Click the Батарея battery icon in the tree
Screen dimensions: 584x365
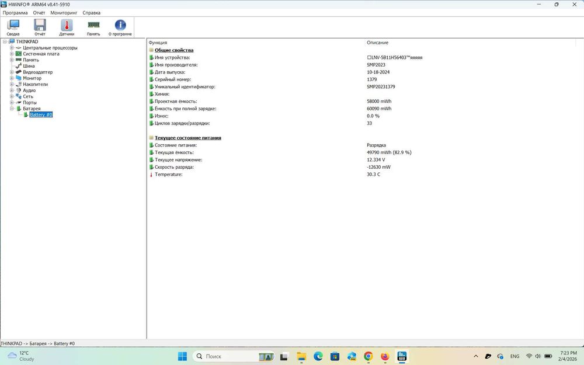[x=19, y=109]
